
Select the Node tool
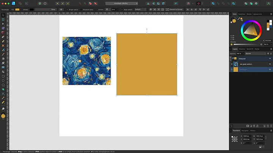point(3,24)
